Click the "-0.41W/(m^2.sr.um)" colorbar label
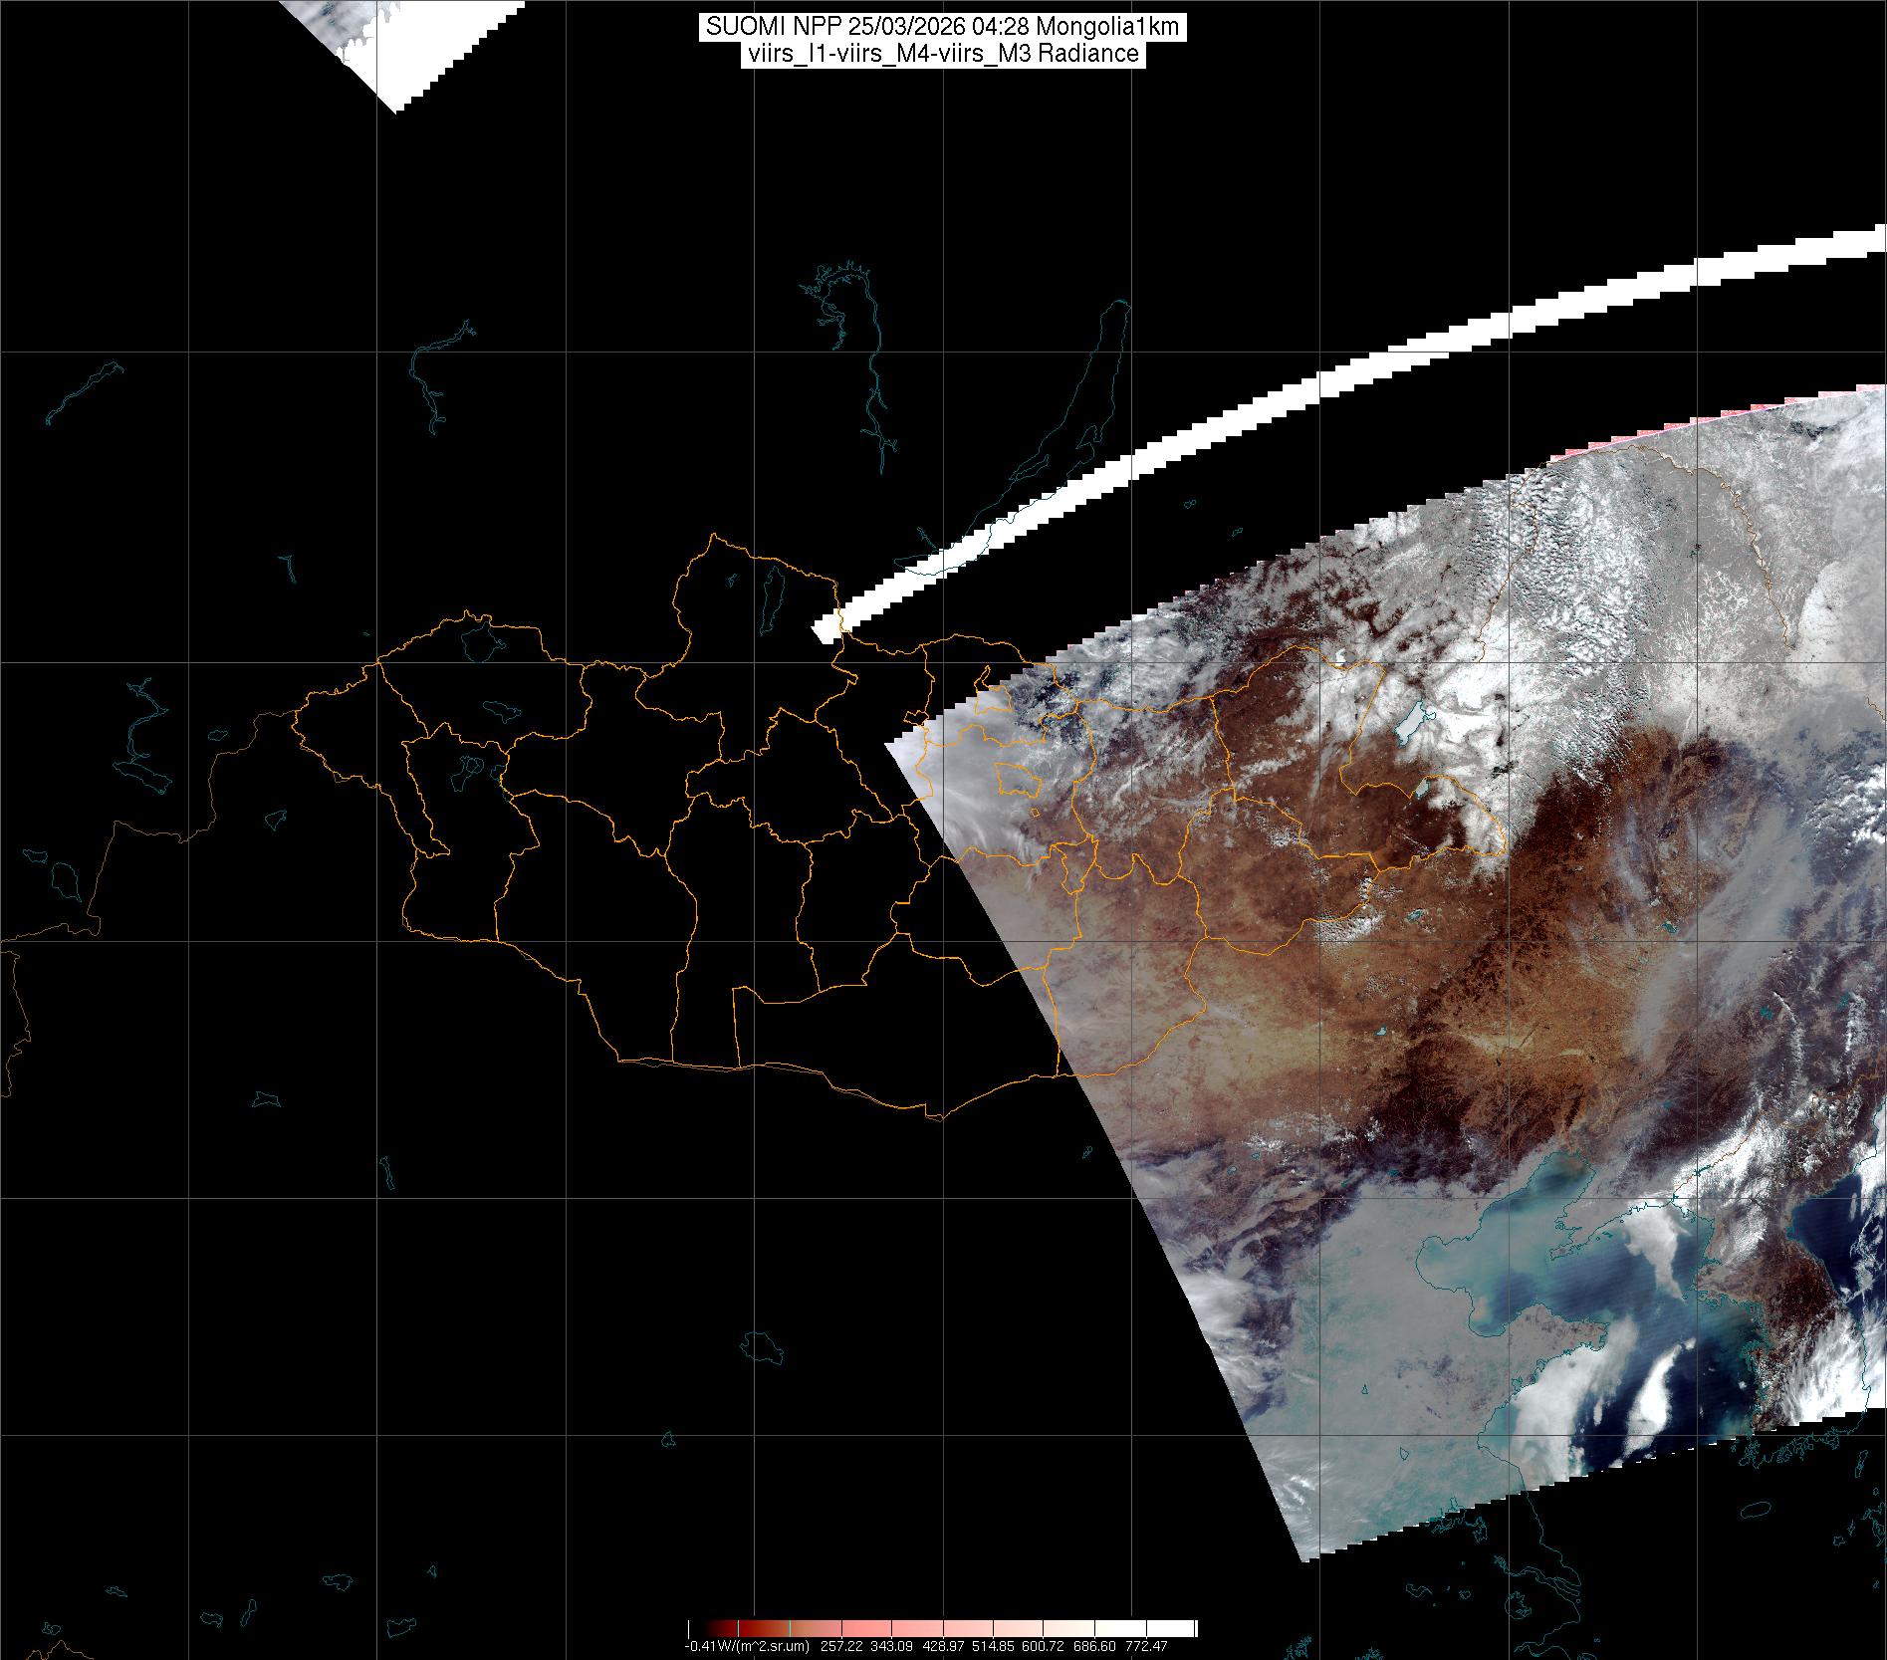Image resolution: width=1887 pixels, height=1660 pixels. pyautogui.click(x=745, y=1646)
